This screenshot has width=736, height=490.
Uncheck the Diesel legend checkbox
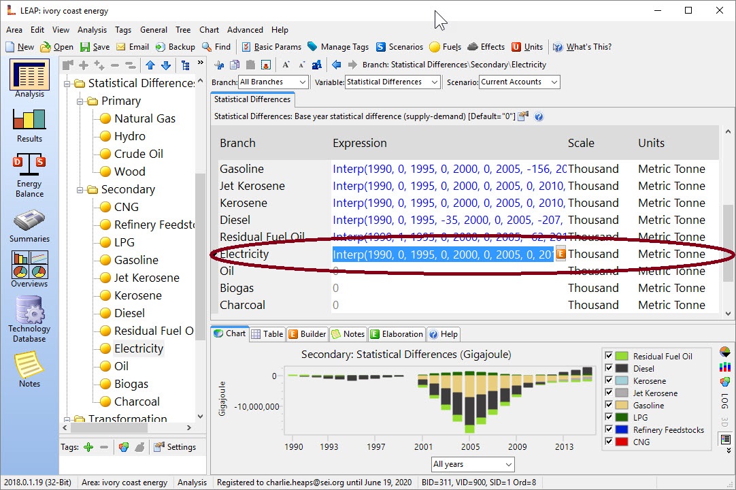(x=609, y=369)
